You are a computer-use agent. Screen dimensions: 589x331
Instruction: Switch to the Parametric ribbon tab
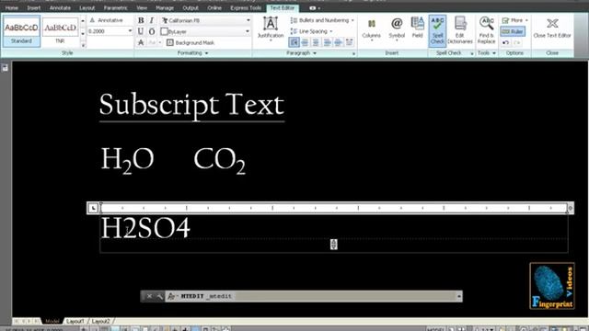coord(115,8)
